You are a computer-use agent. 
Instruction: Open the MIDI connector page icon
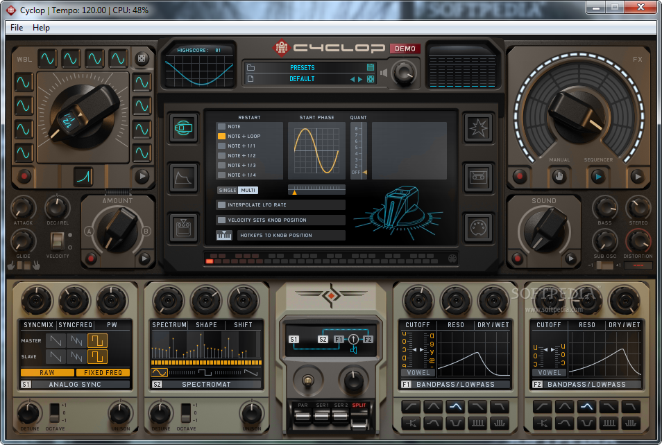[478, 228]
